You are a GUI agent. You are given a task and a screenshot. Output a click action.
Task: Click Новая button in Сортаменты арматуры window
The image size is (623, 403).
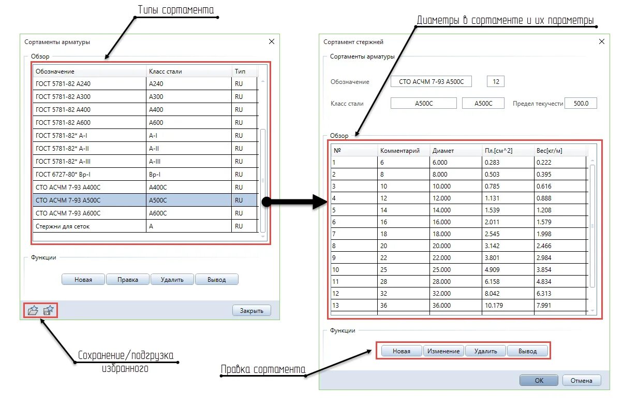(83, 280)
